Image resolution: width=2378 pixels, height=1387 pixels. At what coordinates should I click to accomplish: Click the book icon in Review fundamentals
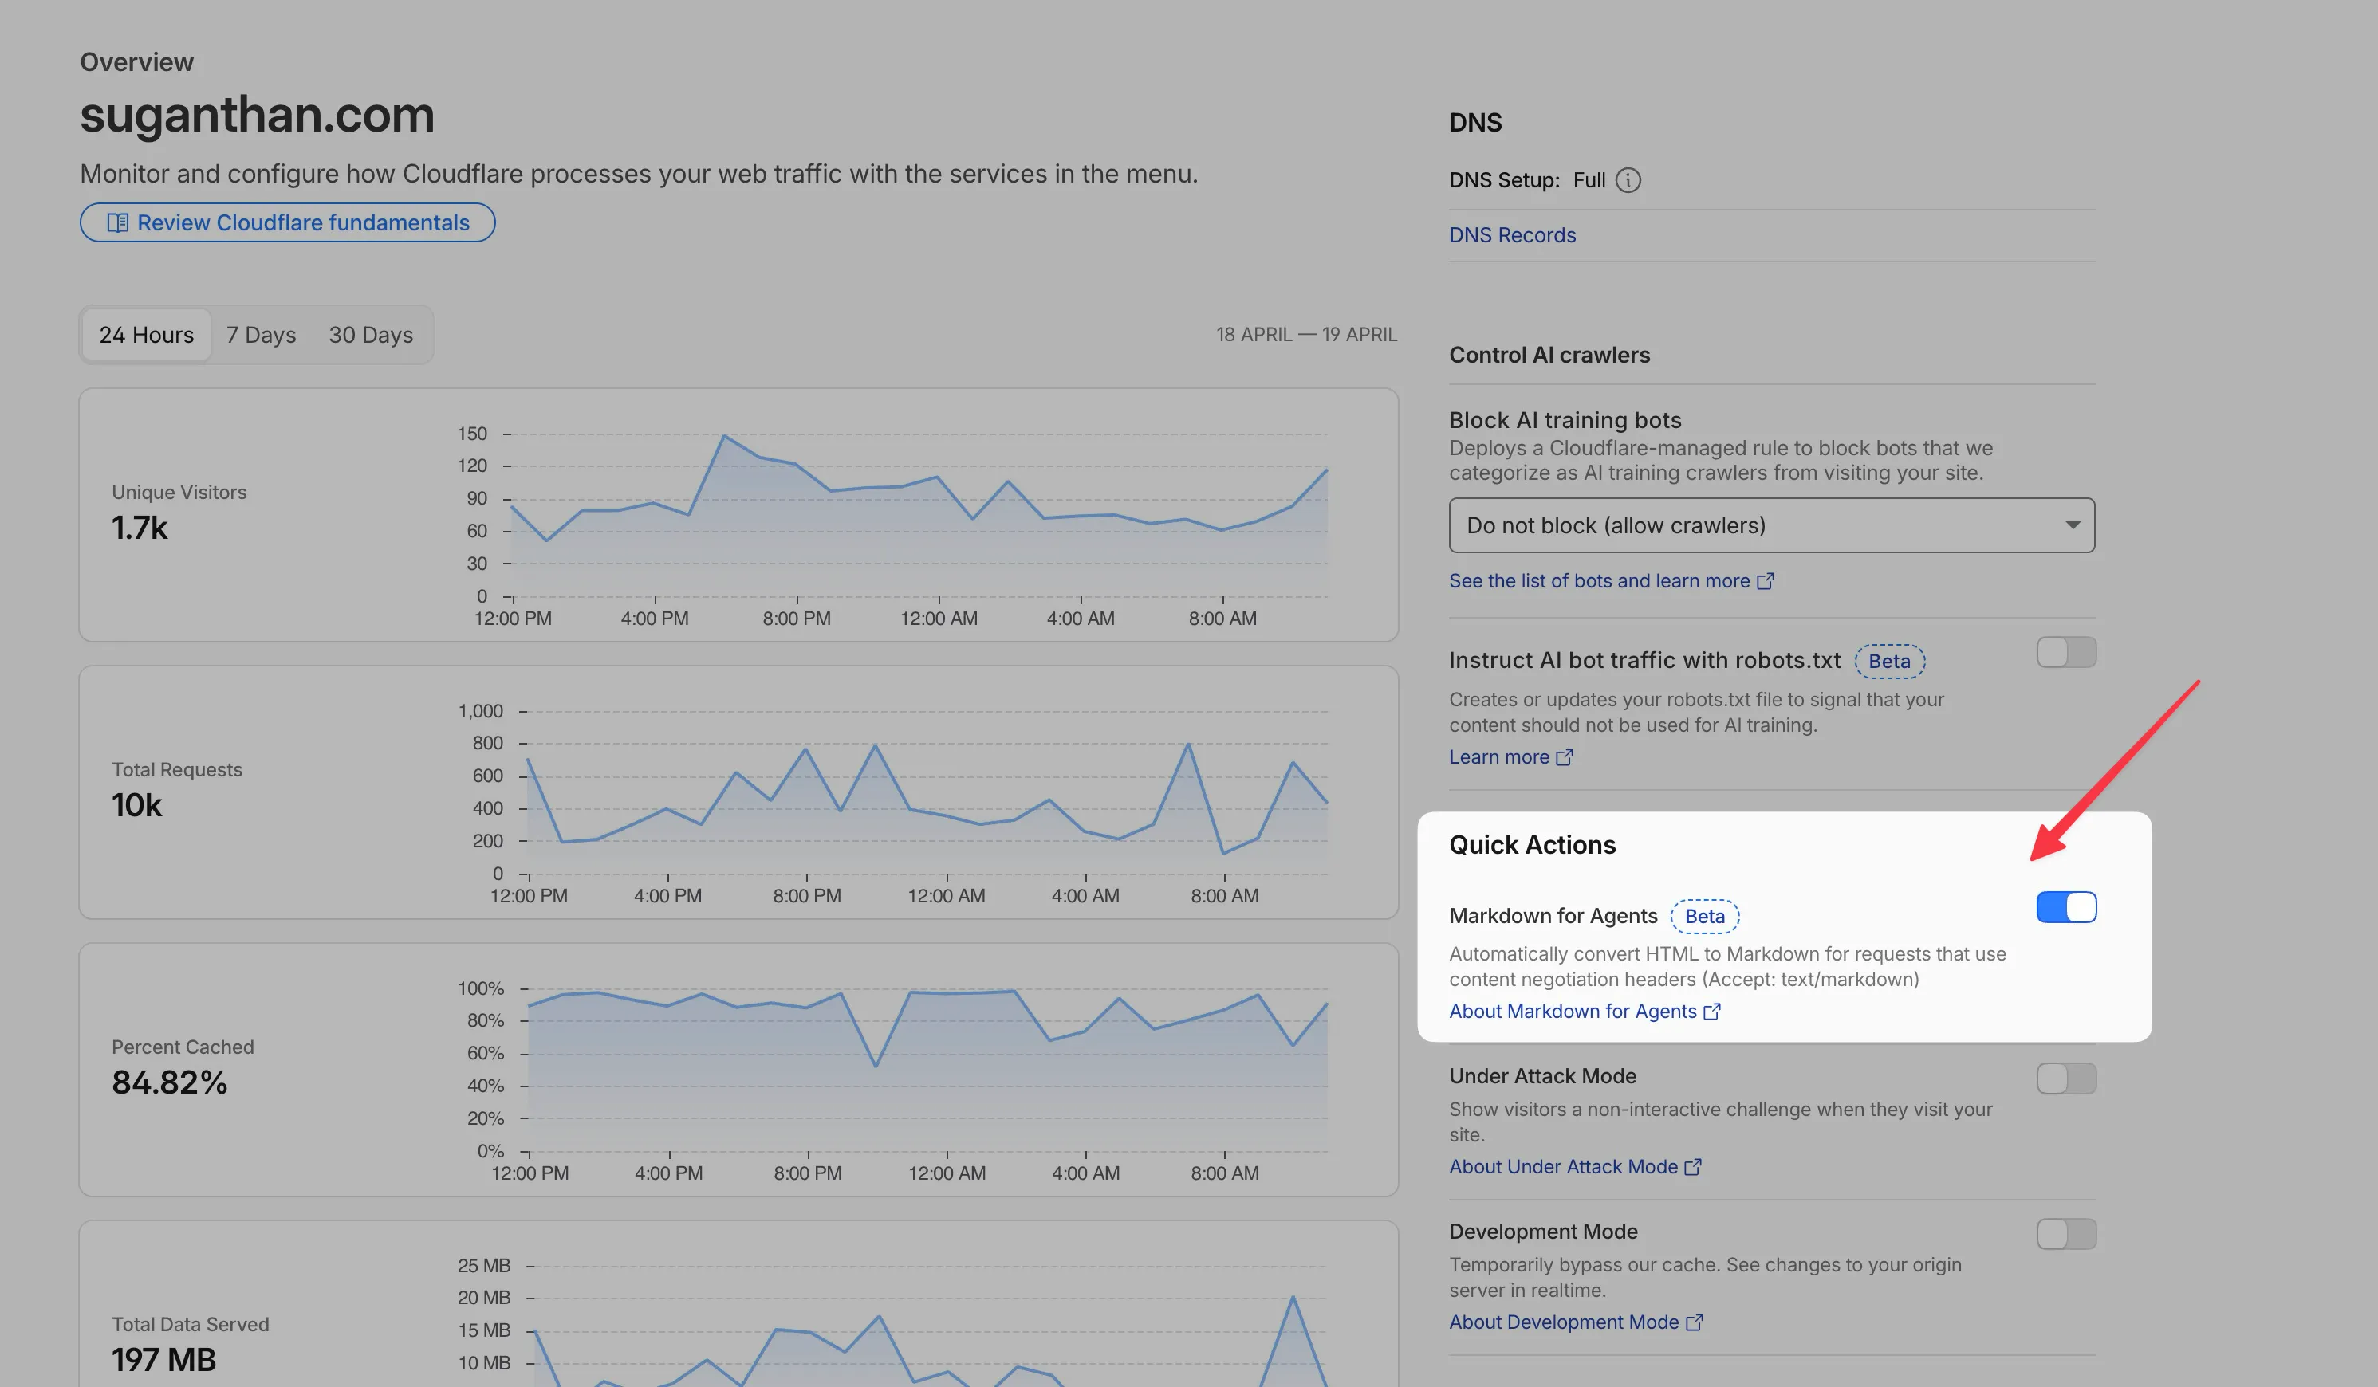tap(118, 222)
